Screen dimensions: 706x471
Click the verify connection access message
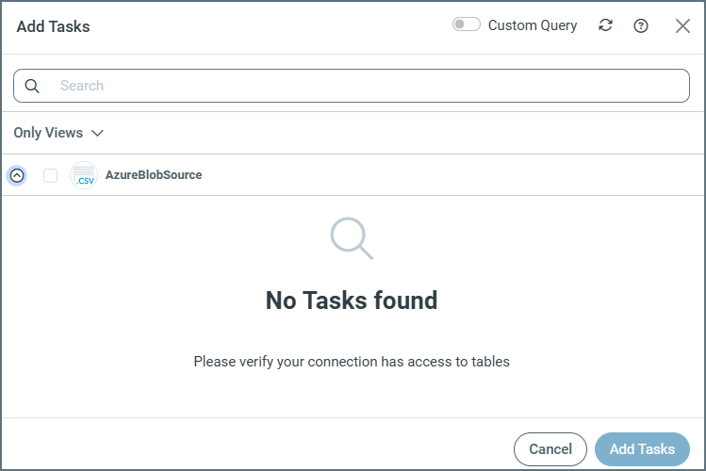click(x=352, y=361)
